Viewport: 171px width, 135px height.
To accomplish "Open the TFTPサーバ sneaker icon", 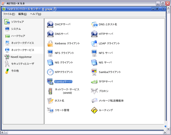I will tap(94, 82).
